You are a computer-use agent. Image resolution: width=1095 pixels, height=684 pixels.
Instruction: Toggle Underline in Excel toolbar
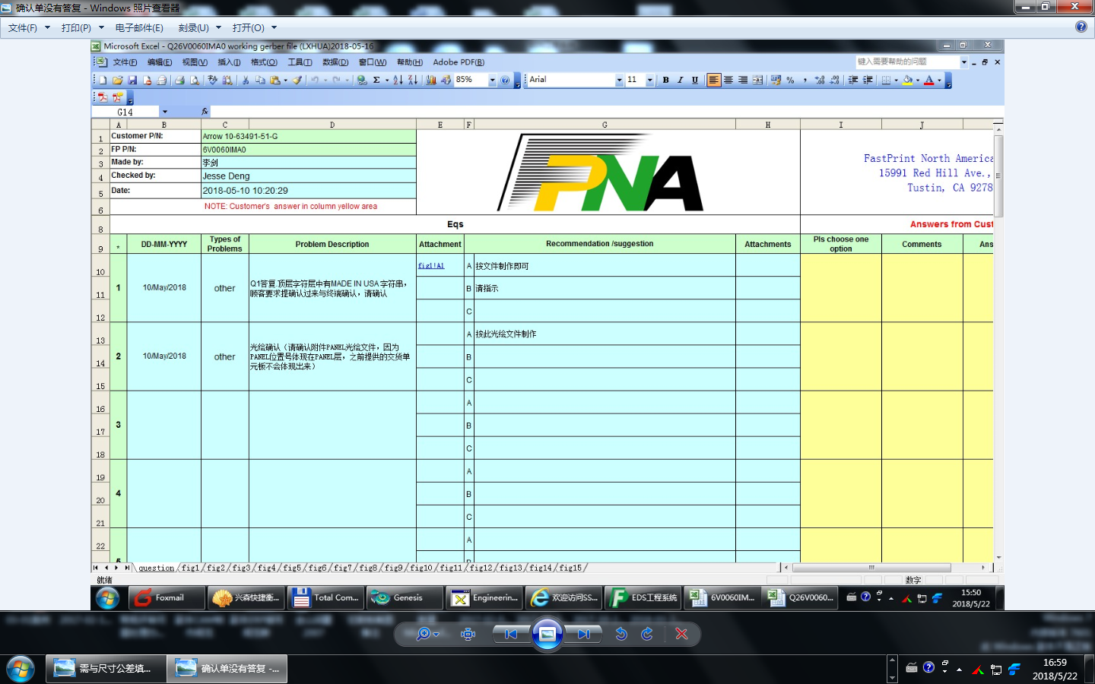click(694, 80)
